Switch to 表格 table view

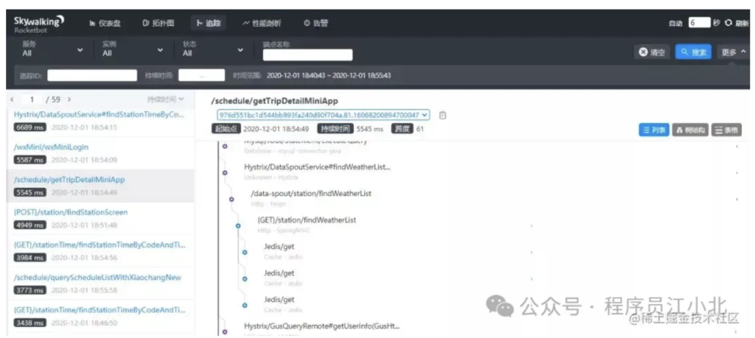726,130
